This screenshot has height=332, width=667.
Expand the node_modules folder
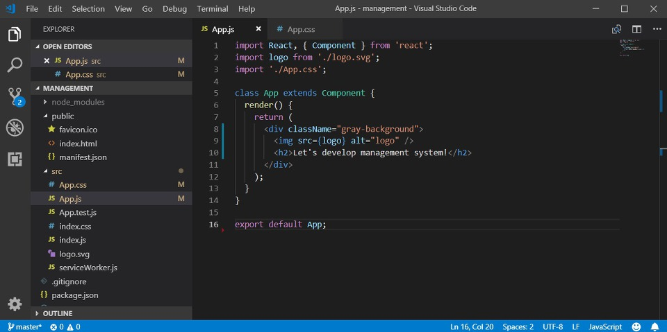point(78,102)
